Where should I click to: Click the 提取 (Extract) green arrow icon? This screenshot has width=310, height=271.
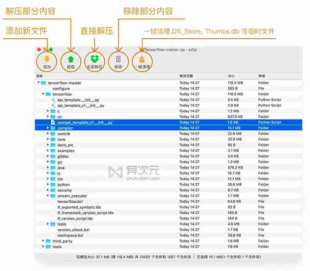click(71, 59)
